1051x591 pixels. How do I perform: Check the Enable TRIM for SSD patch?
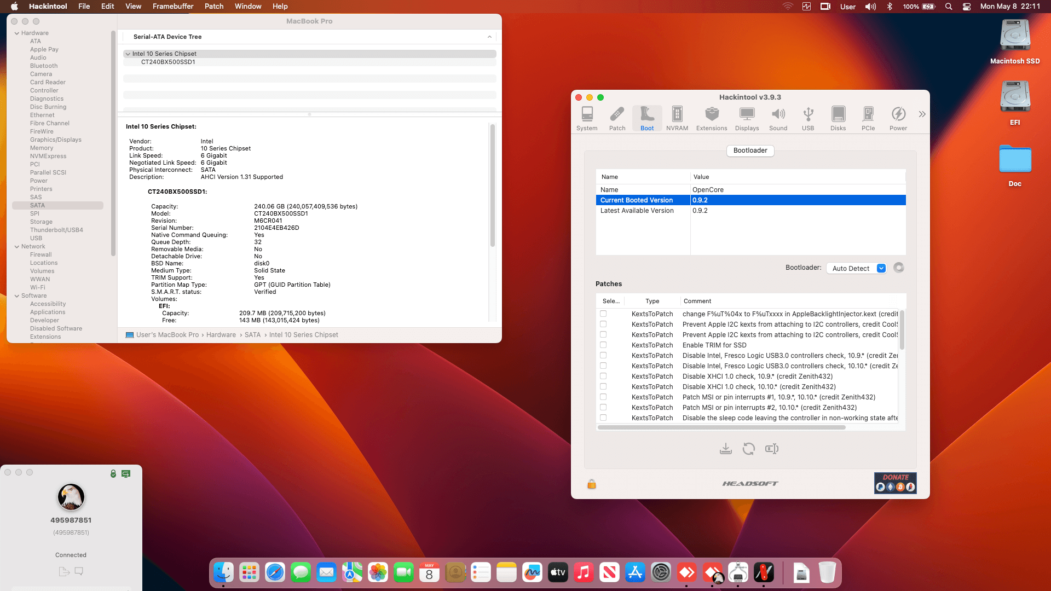coord(603,345)
